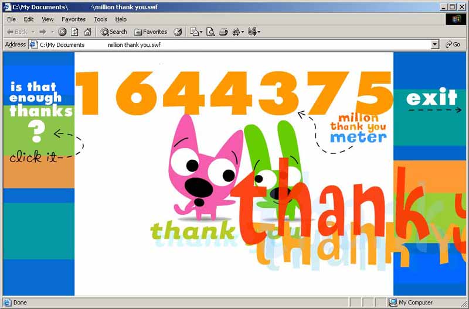The image size is (469, 309).
Task: Click the green 'thank' text below the dog
Action: [x=193, y=230]
